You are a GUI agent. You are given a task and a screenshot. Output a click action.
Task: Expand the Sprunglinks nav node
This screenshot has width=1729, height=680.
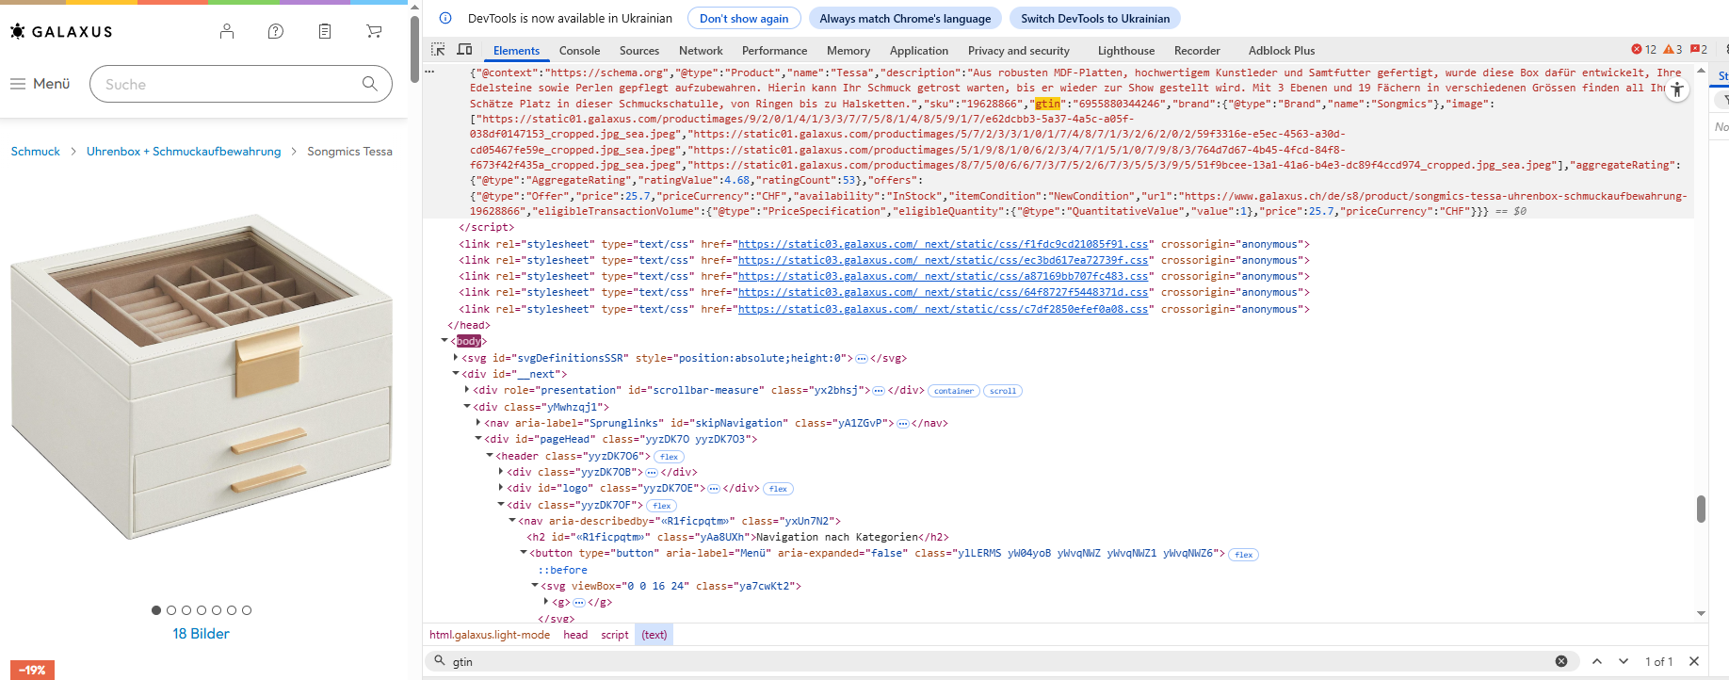478,423
